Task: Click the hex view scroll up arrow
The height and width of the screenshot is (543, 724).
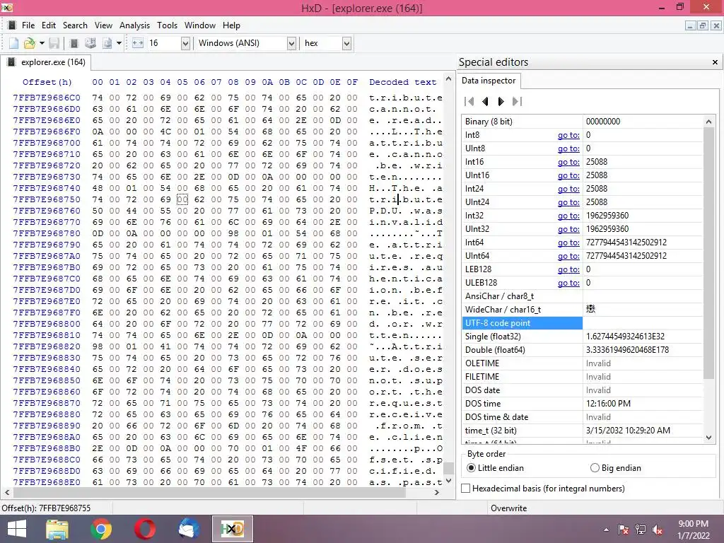Action: pos(448,79)
